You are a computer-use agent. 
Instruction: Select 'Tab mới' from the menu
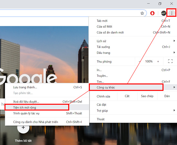pos(133,21)
